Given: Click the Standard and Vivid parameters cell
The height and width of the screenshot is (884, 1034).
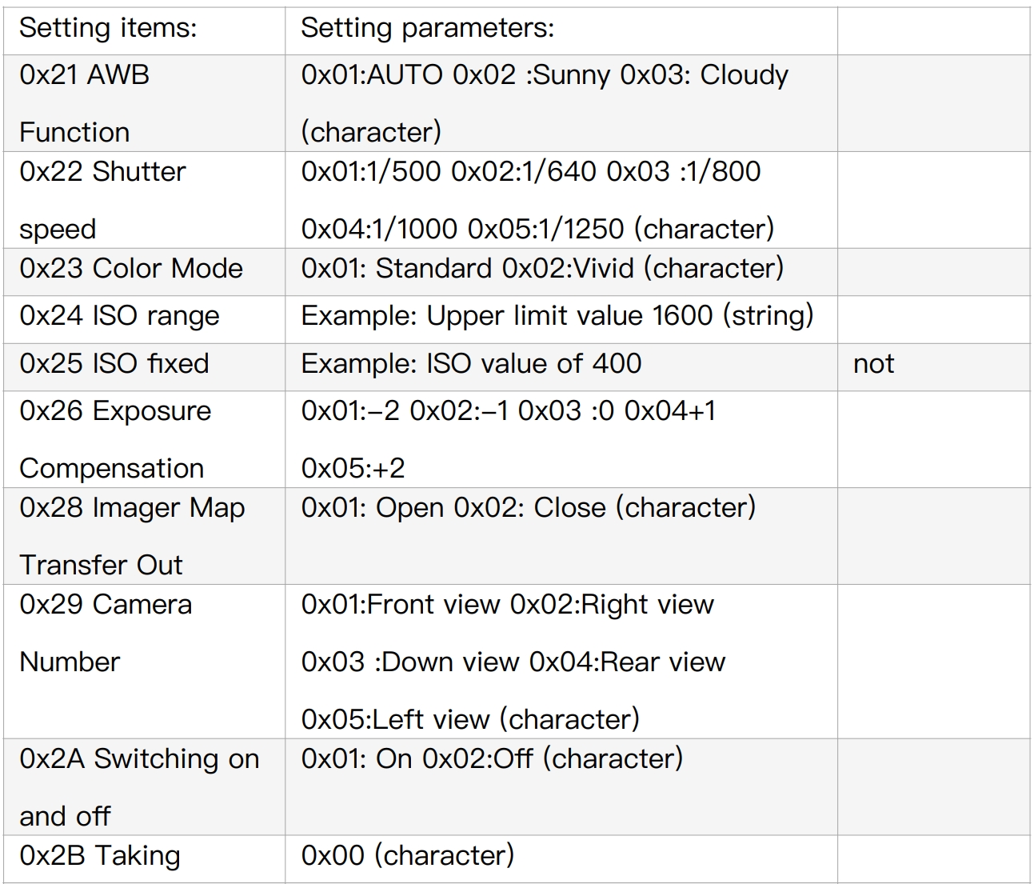Looking at the screenshot, I should click(542, 269).
